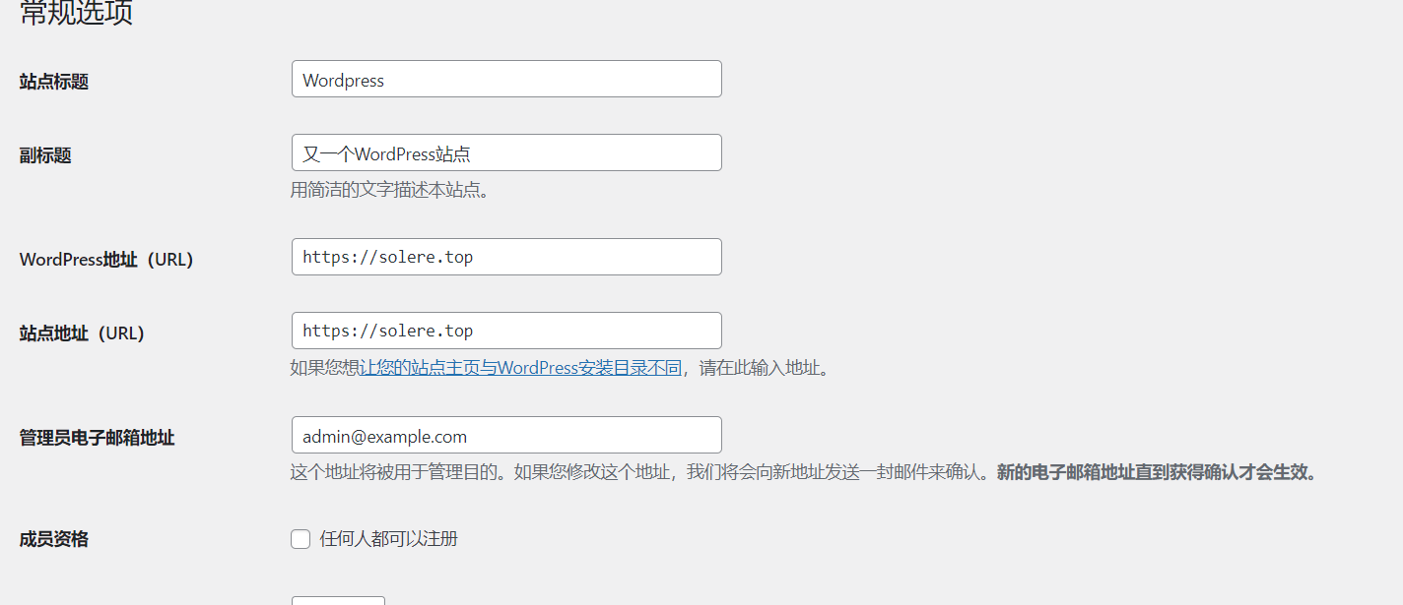Focus the 站点地址 (URL) input field

tap(506, 331)
